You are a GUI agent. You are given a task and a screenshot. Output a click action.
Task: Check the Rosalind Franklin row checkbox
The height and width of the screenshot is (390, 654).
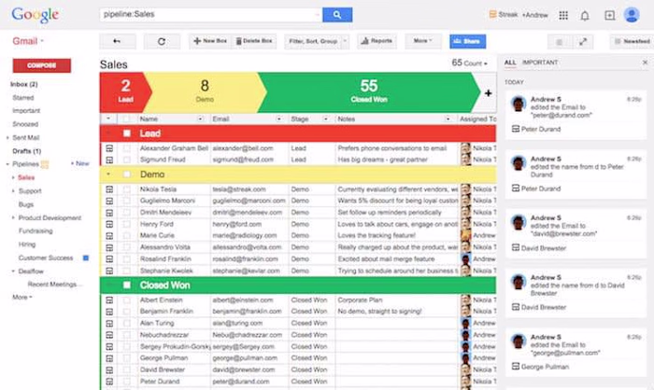(127, 259)
